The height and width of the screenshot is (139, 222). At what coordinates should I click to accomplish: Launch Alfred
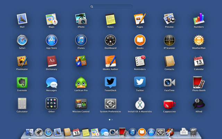click(x=199, y=104)
